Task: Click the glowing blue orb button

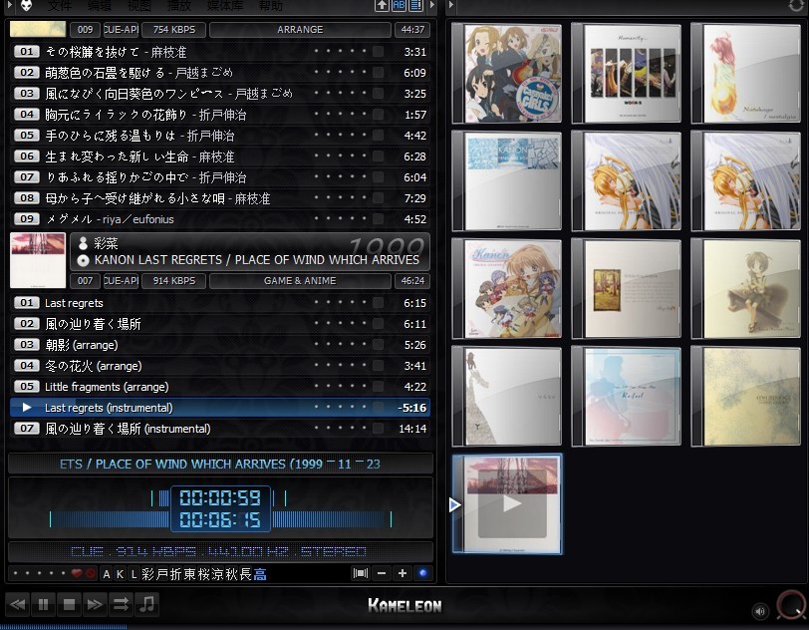Action: [x=423, y=573]
